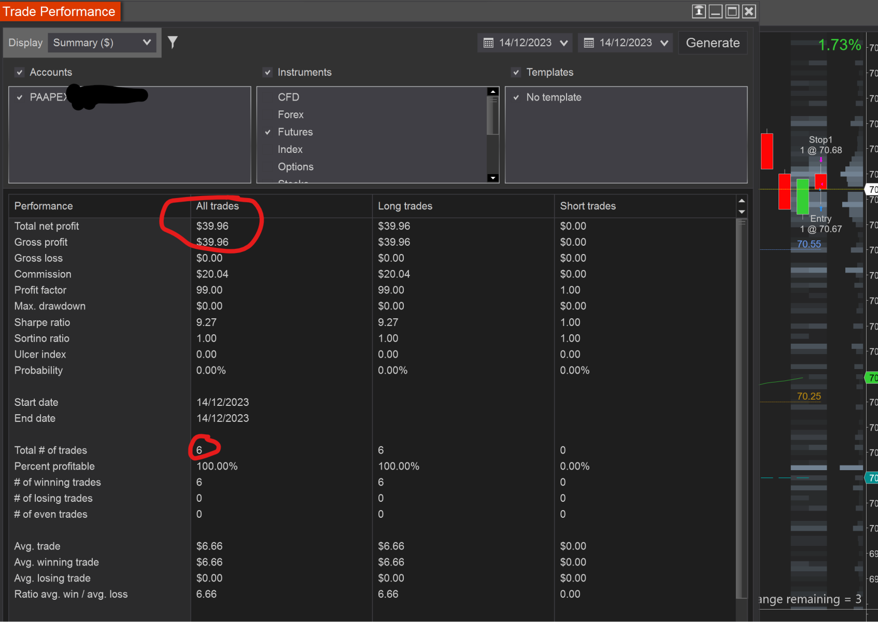This screenshot has height=622, width=878.
Task: Open the filter funnel icon
Action: pyautogui.click(x=173, y=43)
